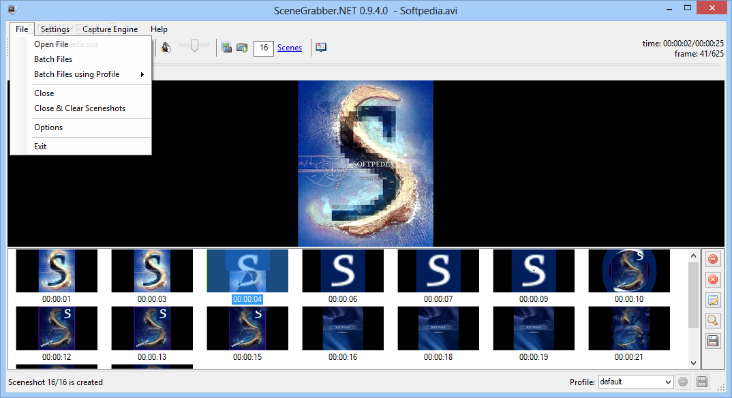Maximize the SceneGrabber.NET window
The height and width of the screenshot is (398, 732).
pyautogui.click(x=687, y=8)
